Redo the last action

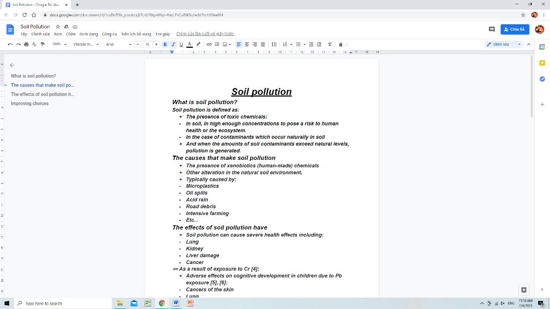[x=18, y=45]
